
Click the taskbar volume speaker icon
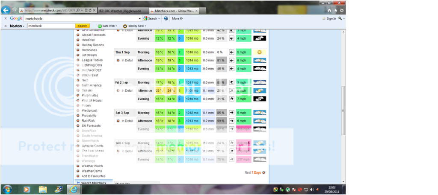click(x=311, y=189)
